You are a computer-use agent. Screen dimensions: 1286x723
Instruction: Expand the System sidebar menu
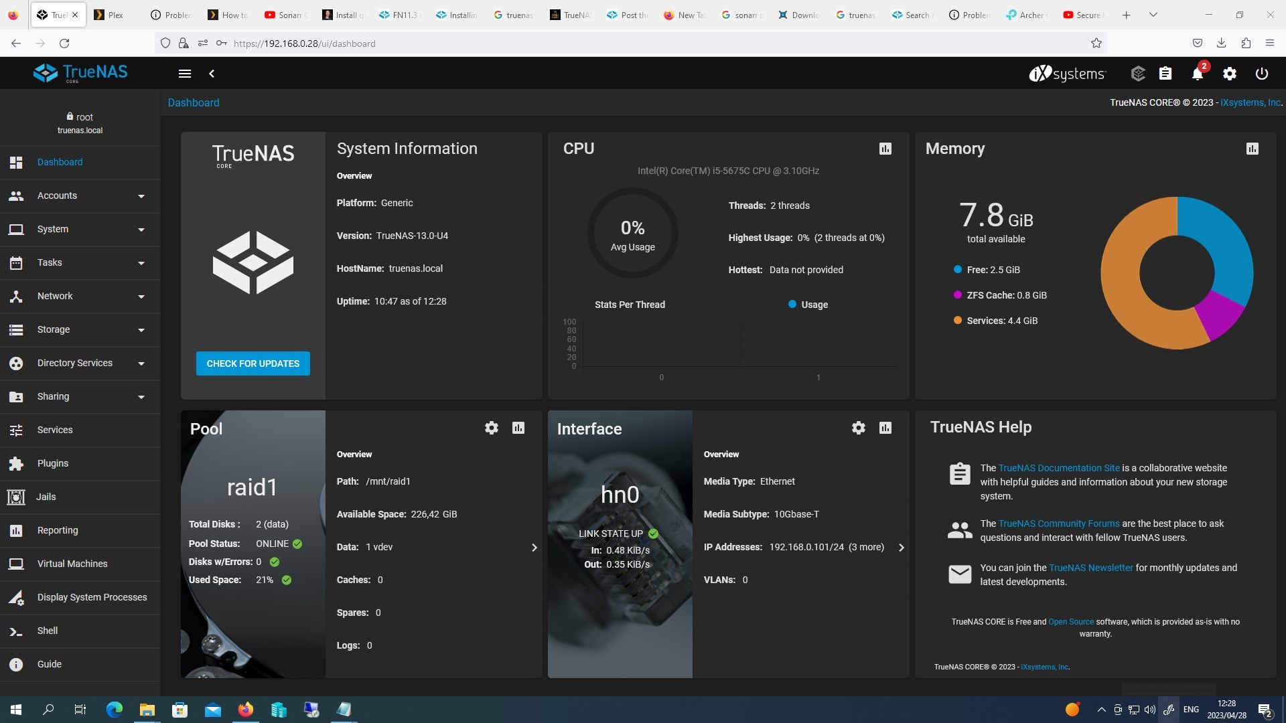pos(80,229)
